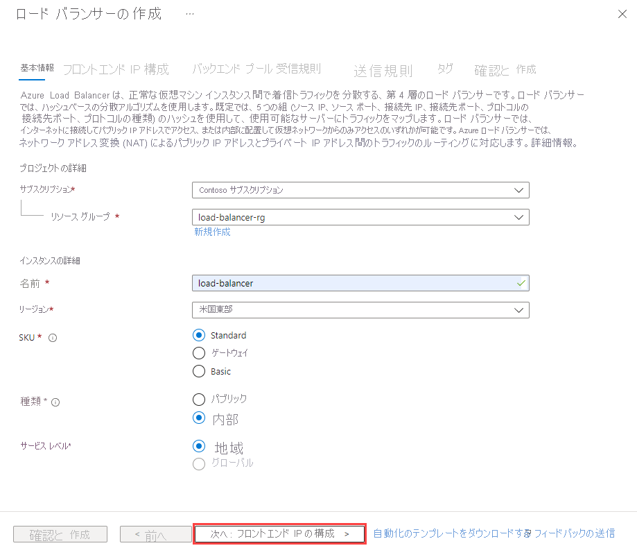Image resolution: width=637 pixels, height=548 pixels.
Task: Open the サブスクリプション dropdown
Action: click(x=360, y=190)
